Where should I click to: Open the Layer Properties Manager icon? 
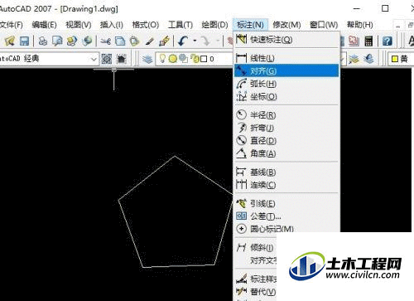(147, 59)
